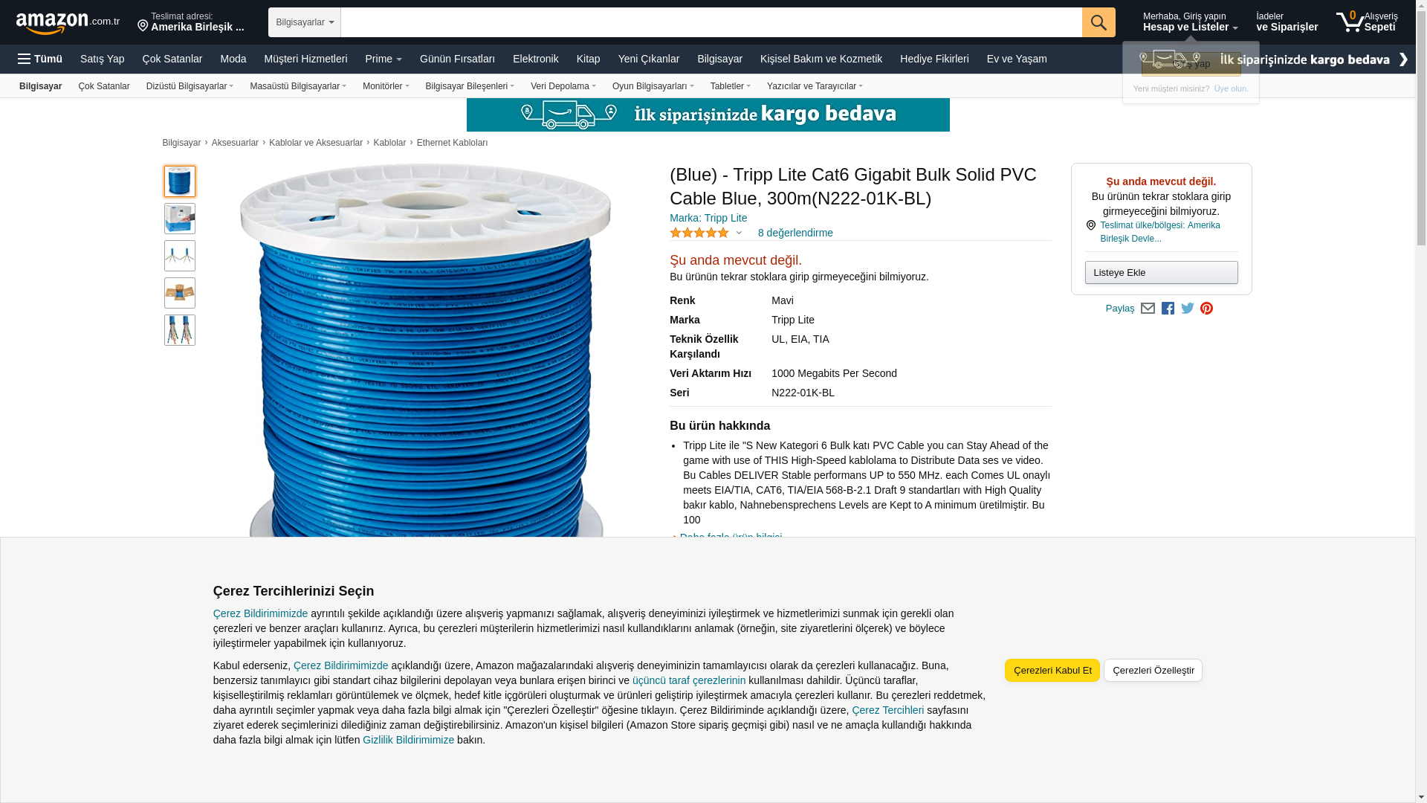The height and width of the screenshot is (803, 1427).
Task: Share product via email icon
Action: pos(1148,309)
